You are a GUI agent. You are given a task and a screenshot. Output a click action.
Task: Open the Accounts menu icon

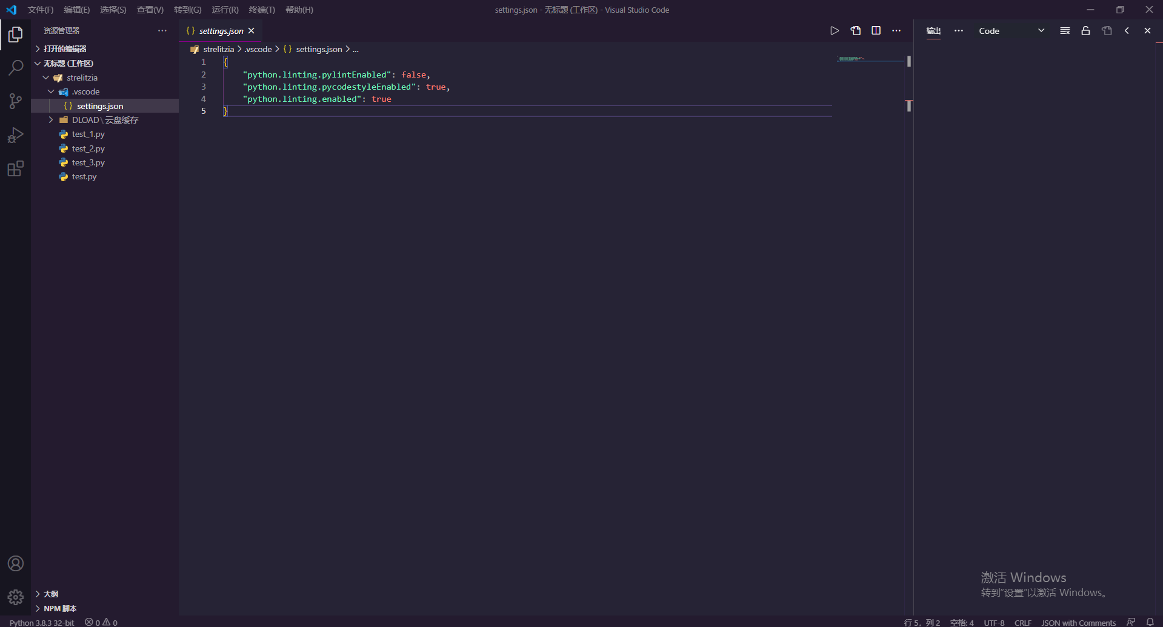click(16, 563)
